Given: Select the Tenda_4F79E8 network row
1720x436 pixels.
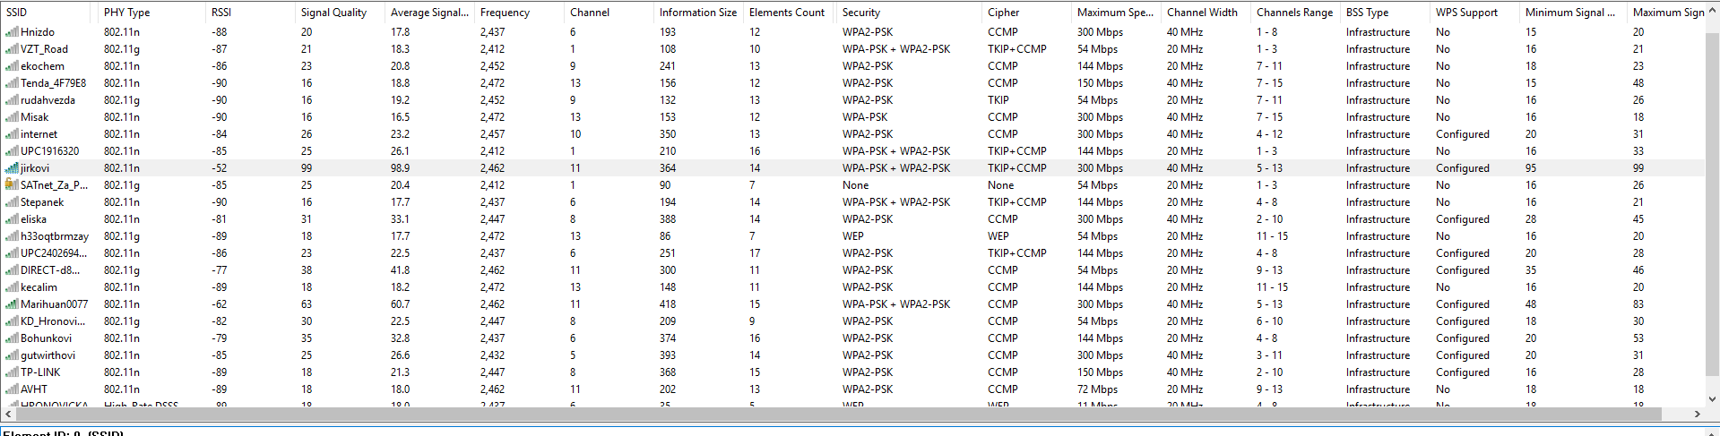Looking at the screenshot, I should coord(53,83).
